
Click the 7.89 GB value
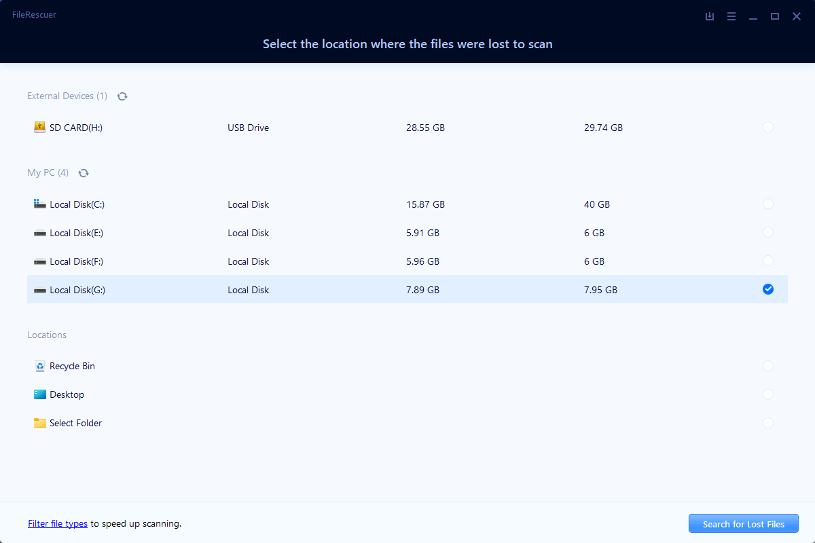pos(422,290)
